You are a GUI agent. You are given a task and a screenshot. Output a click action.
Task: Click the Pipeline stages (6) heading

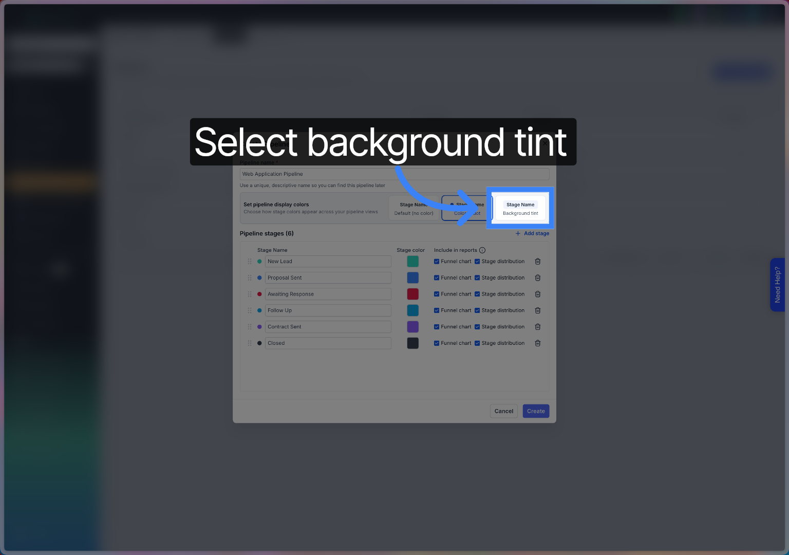click(267, 233)
